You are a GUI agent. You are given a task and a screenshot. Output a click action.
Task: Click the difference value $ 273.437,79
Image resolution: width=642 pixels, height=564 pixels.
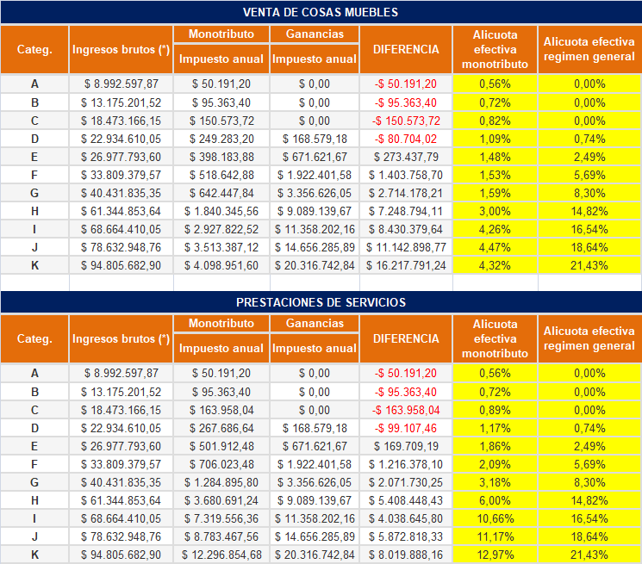tap(406, 157)
